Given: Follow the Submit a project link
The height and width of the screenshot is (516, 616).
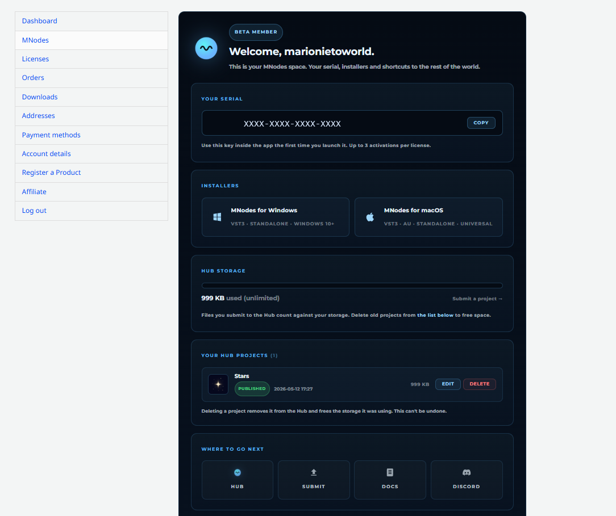Looking at the screenshot, I should [x=477, y=299].
